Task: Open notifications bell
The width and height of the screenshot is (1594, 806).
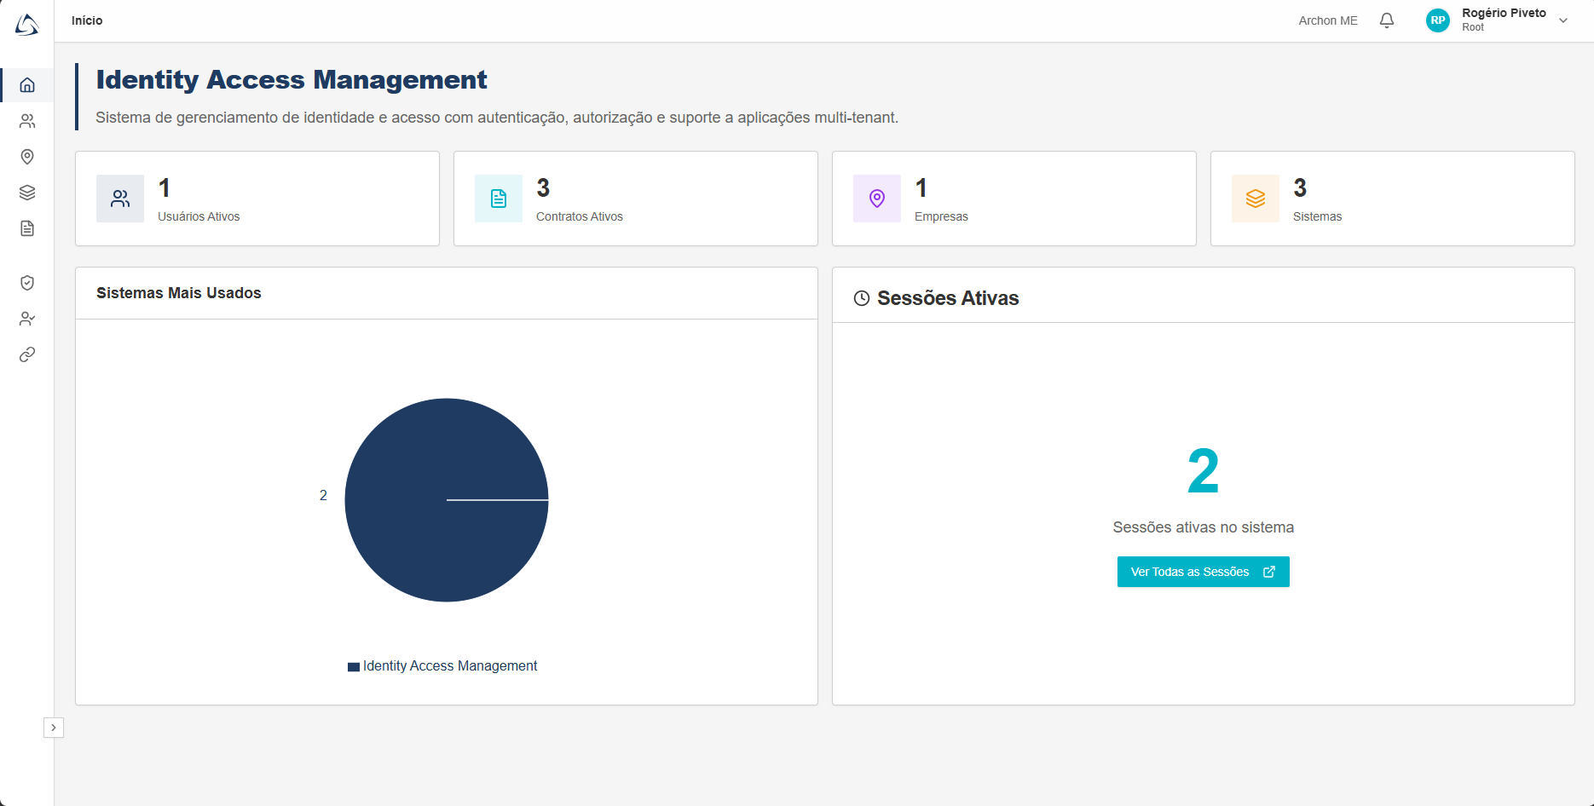Action: (1387, 20)
